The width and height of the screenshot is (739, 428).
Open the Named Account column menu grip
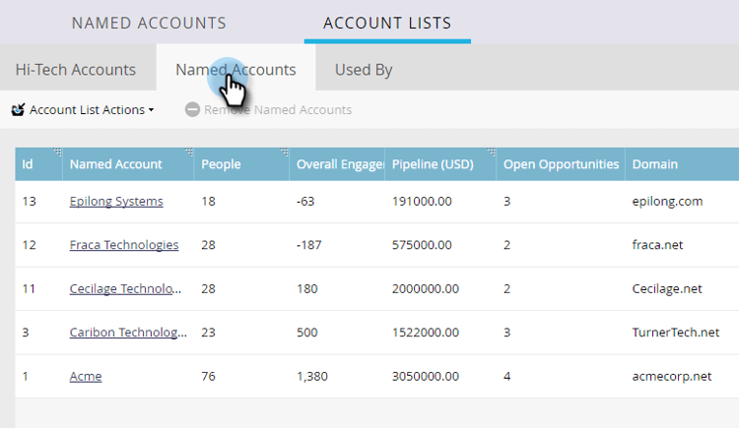point(189,152)
